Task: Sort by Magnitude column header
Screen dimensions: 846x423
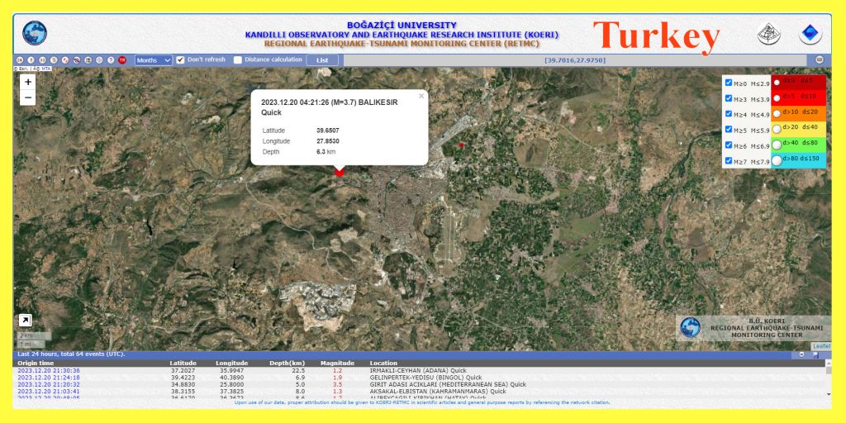Action: pyautogui.click(x=337, y=363)
